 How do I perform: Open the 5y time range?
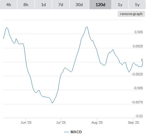137,5
